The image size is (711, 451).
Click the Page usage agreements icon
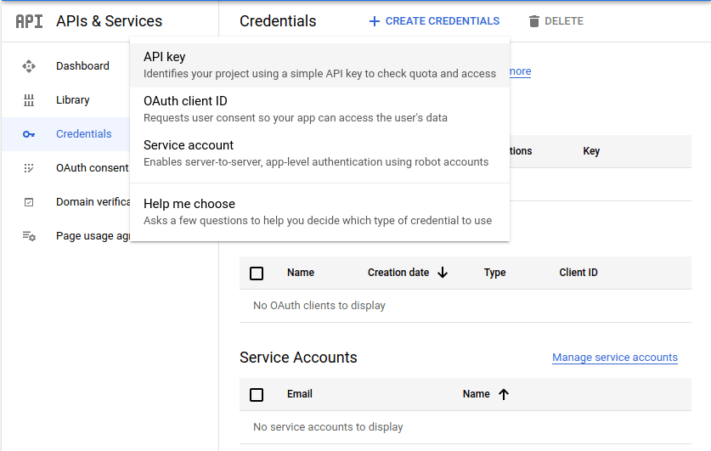coord(29,236)
